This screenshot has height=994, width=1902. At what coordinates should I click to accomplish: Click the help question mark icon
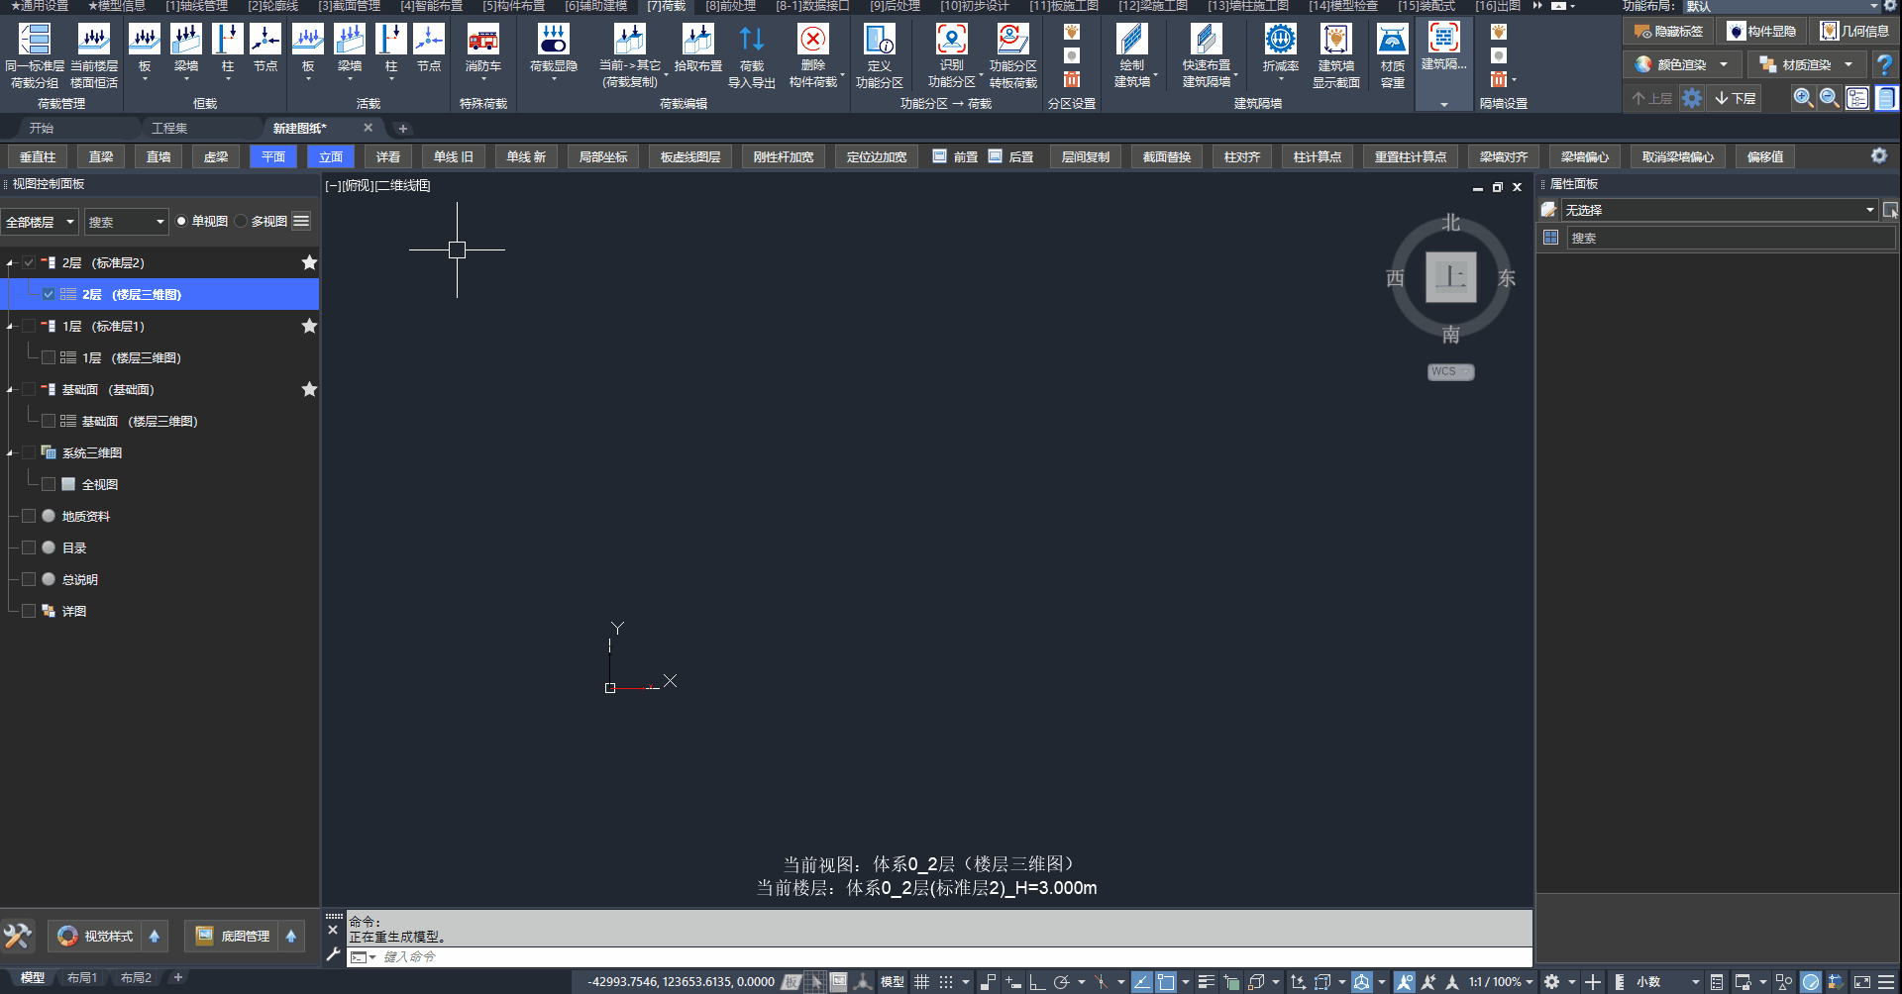(1884, 65)
